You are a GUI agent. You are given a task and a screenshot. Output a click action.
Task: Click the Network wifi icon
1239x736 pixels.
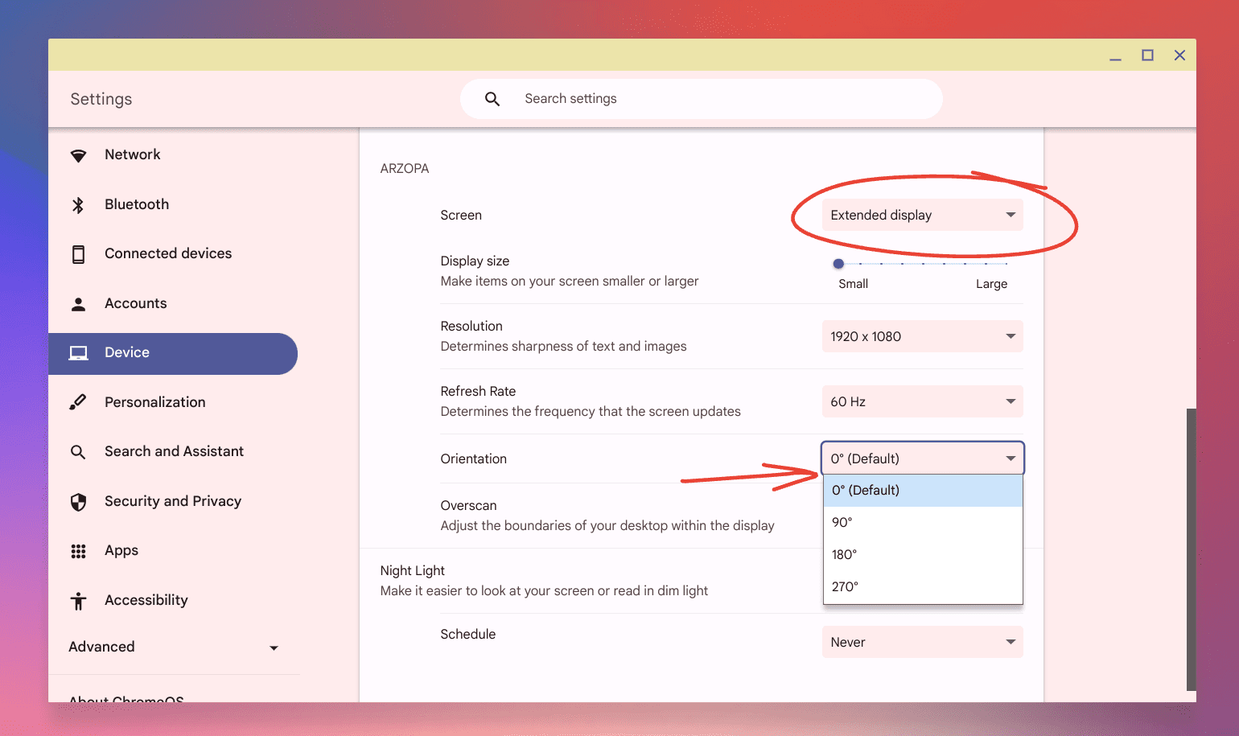point(78,155)
